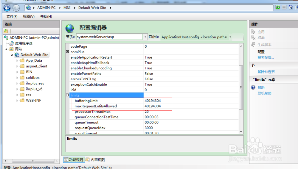Click the globe icon in address bar

[29, 8]
